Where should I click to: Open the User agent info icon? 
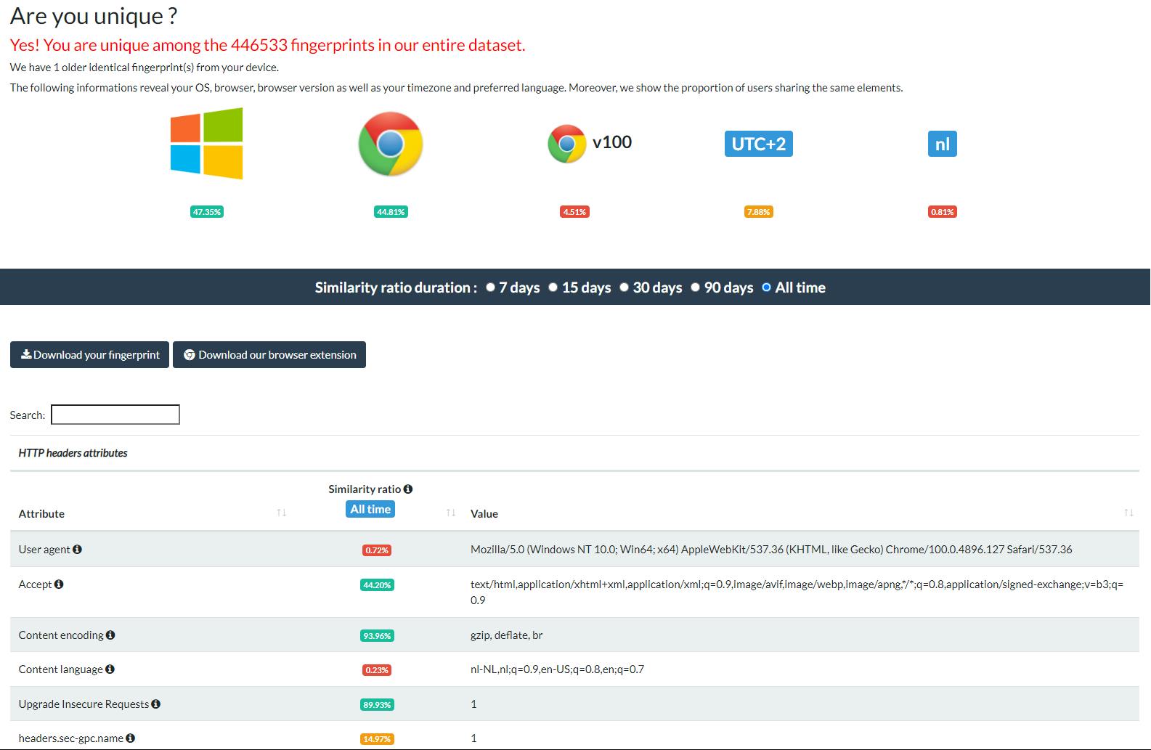click(77, 550)
